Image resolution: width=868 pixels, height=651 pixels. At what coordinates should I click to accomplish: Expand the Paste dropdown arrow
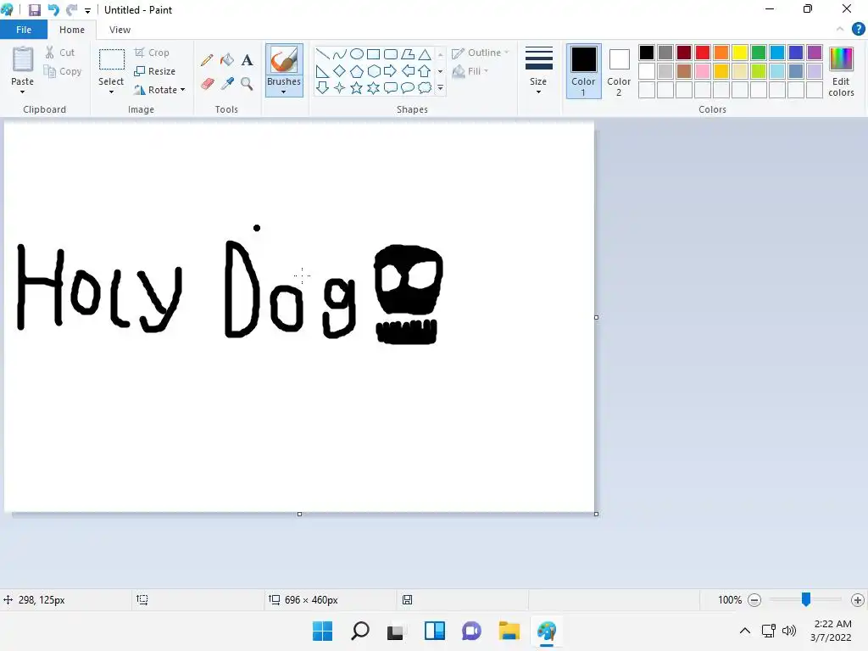click(22, 92)
